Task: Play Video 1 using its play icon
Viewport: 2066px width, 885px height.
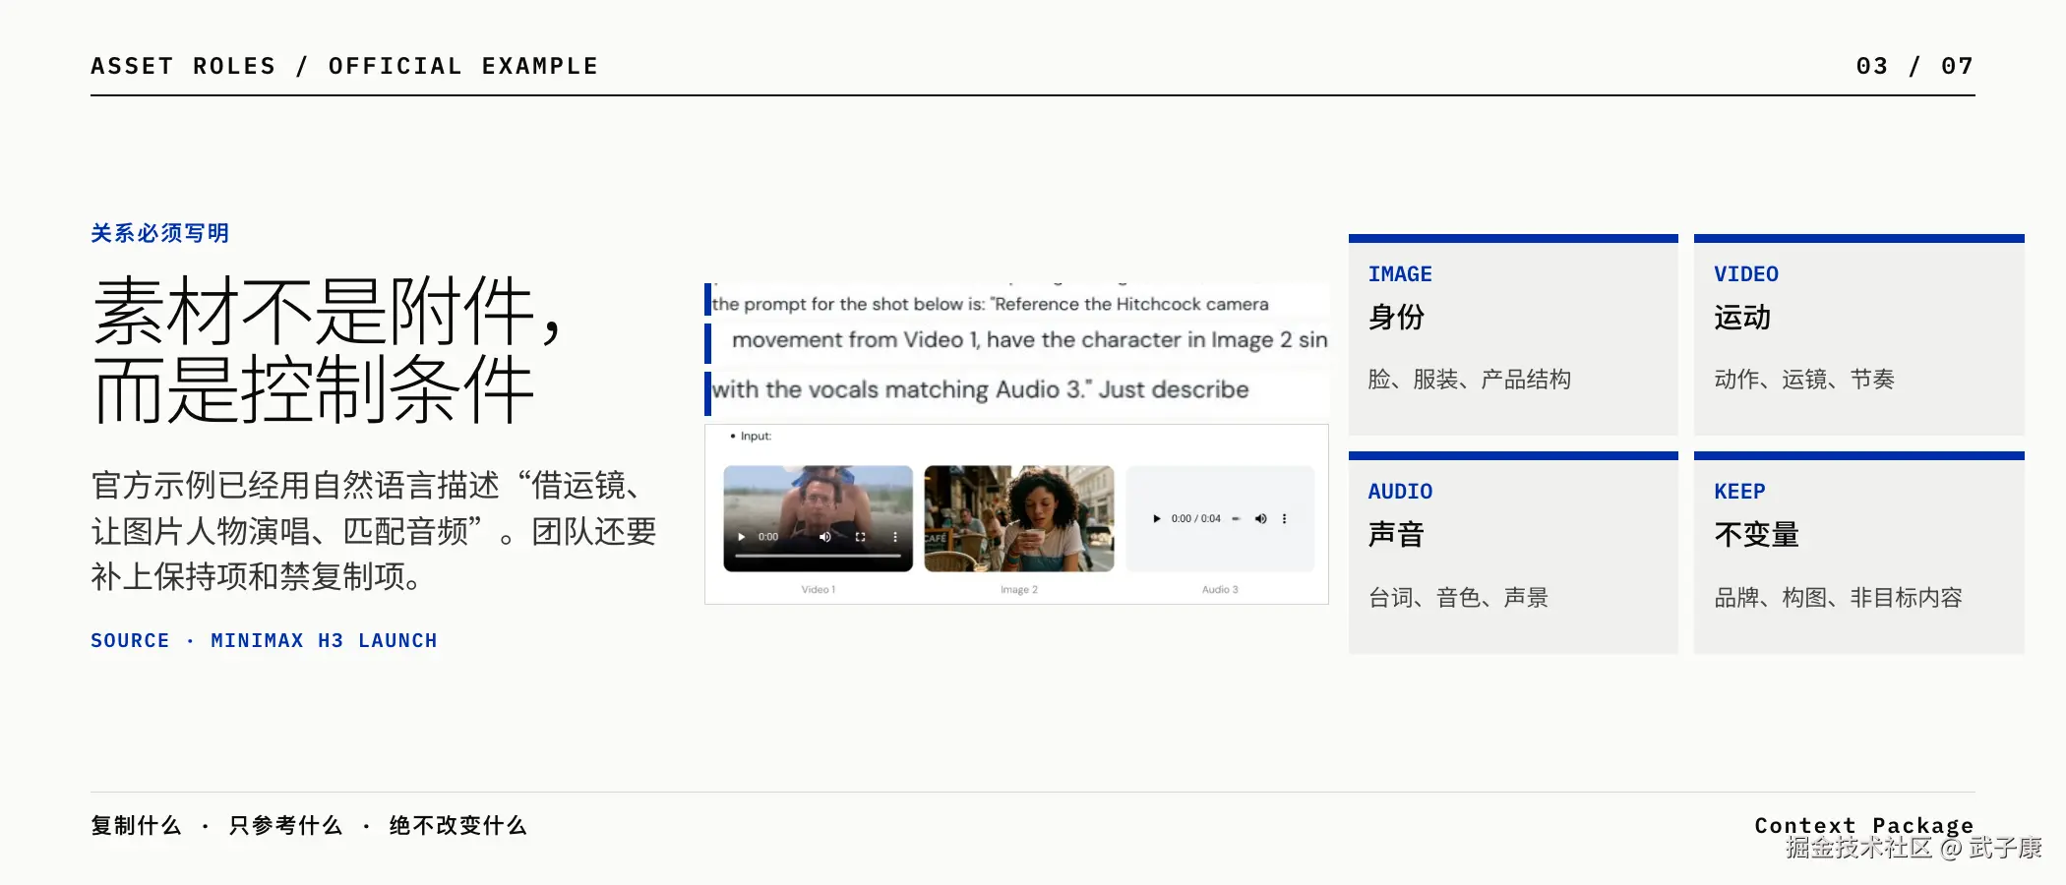Action: (x=741, y=537)
